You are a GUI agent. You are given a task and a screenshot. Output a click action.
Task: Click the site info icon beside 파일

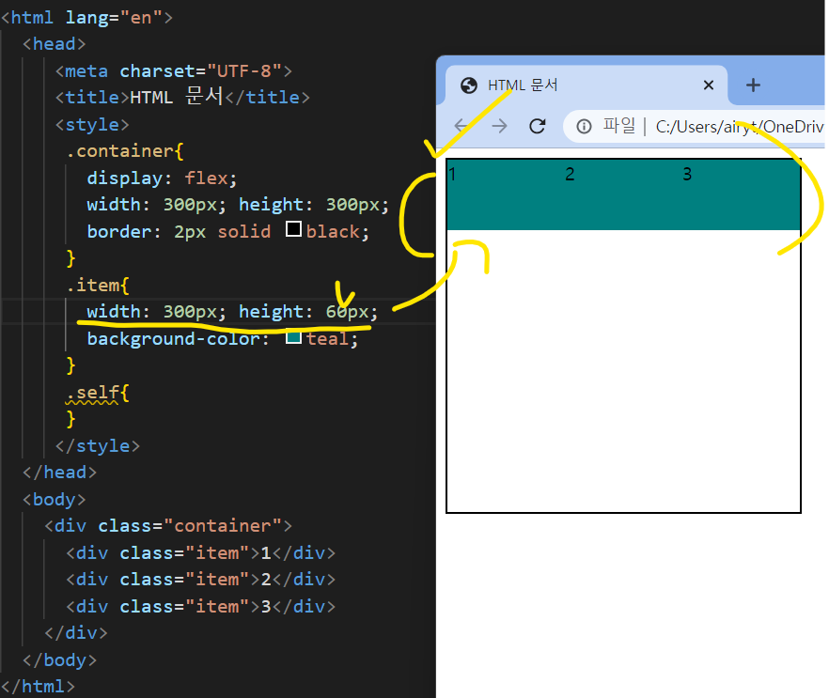coord(584,127)
